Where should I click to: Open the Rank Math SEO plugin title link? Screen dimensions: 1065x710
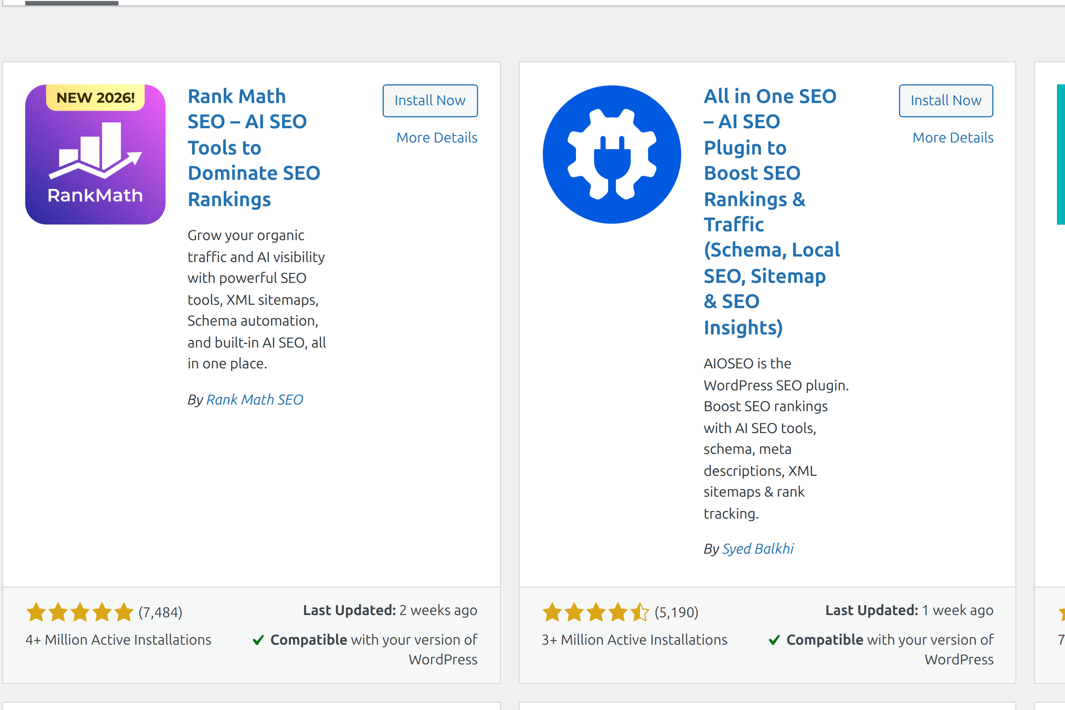253,148
